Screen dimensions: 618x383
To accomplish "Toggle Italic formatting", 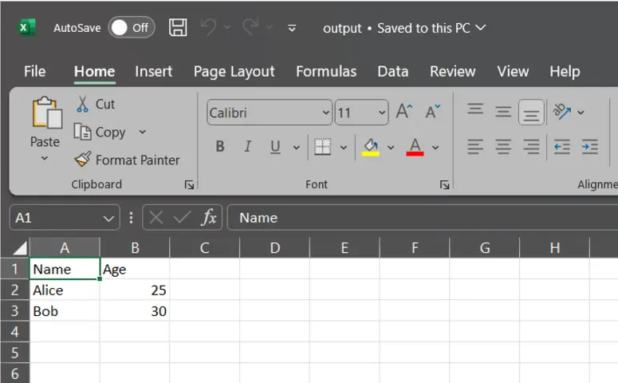I will point(247,147).
